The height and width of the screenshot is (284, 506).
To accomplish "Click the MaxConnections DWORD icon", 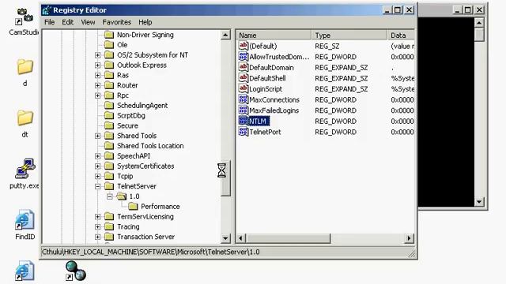I will point(243,99).
